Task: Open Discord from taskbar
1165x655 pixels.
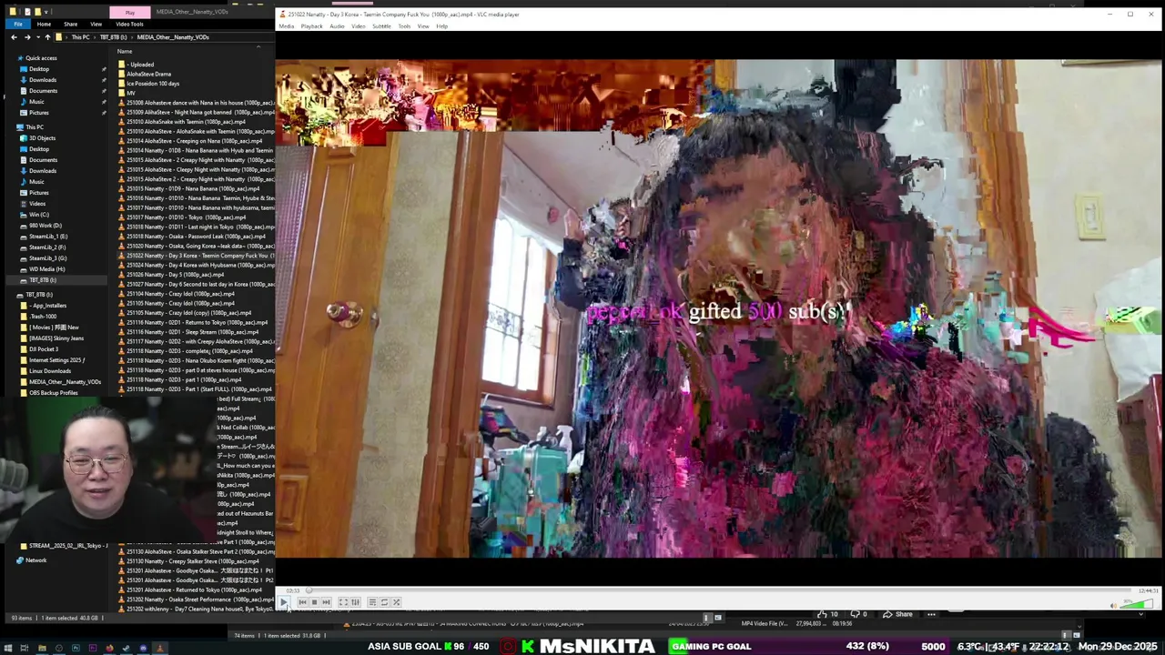Action: [x=143, y=649]
